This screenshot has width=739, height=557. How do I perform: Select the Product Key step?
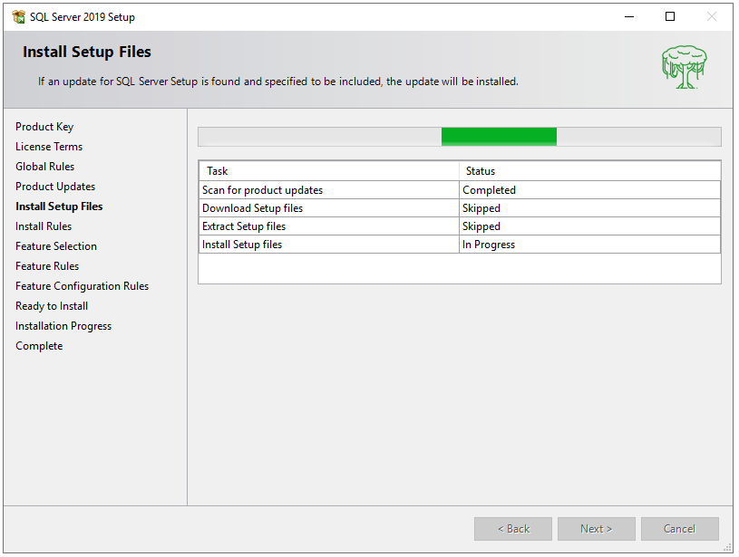(x=44, y=127)
